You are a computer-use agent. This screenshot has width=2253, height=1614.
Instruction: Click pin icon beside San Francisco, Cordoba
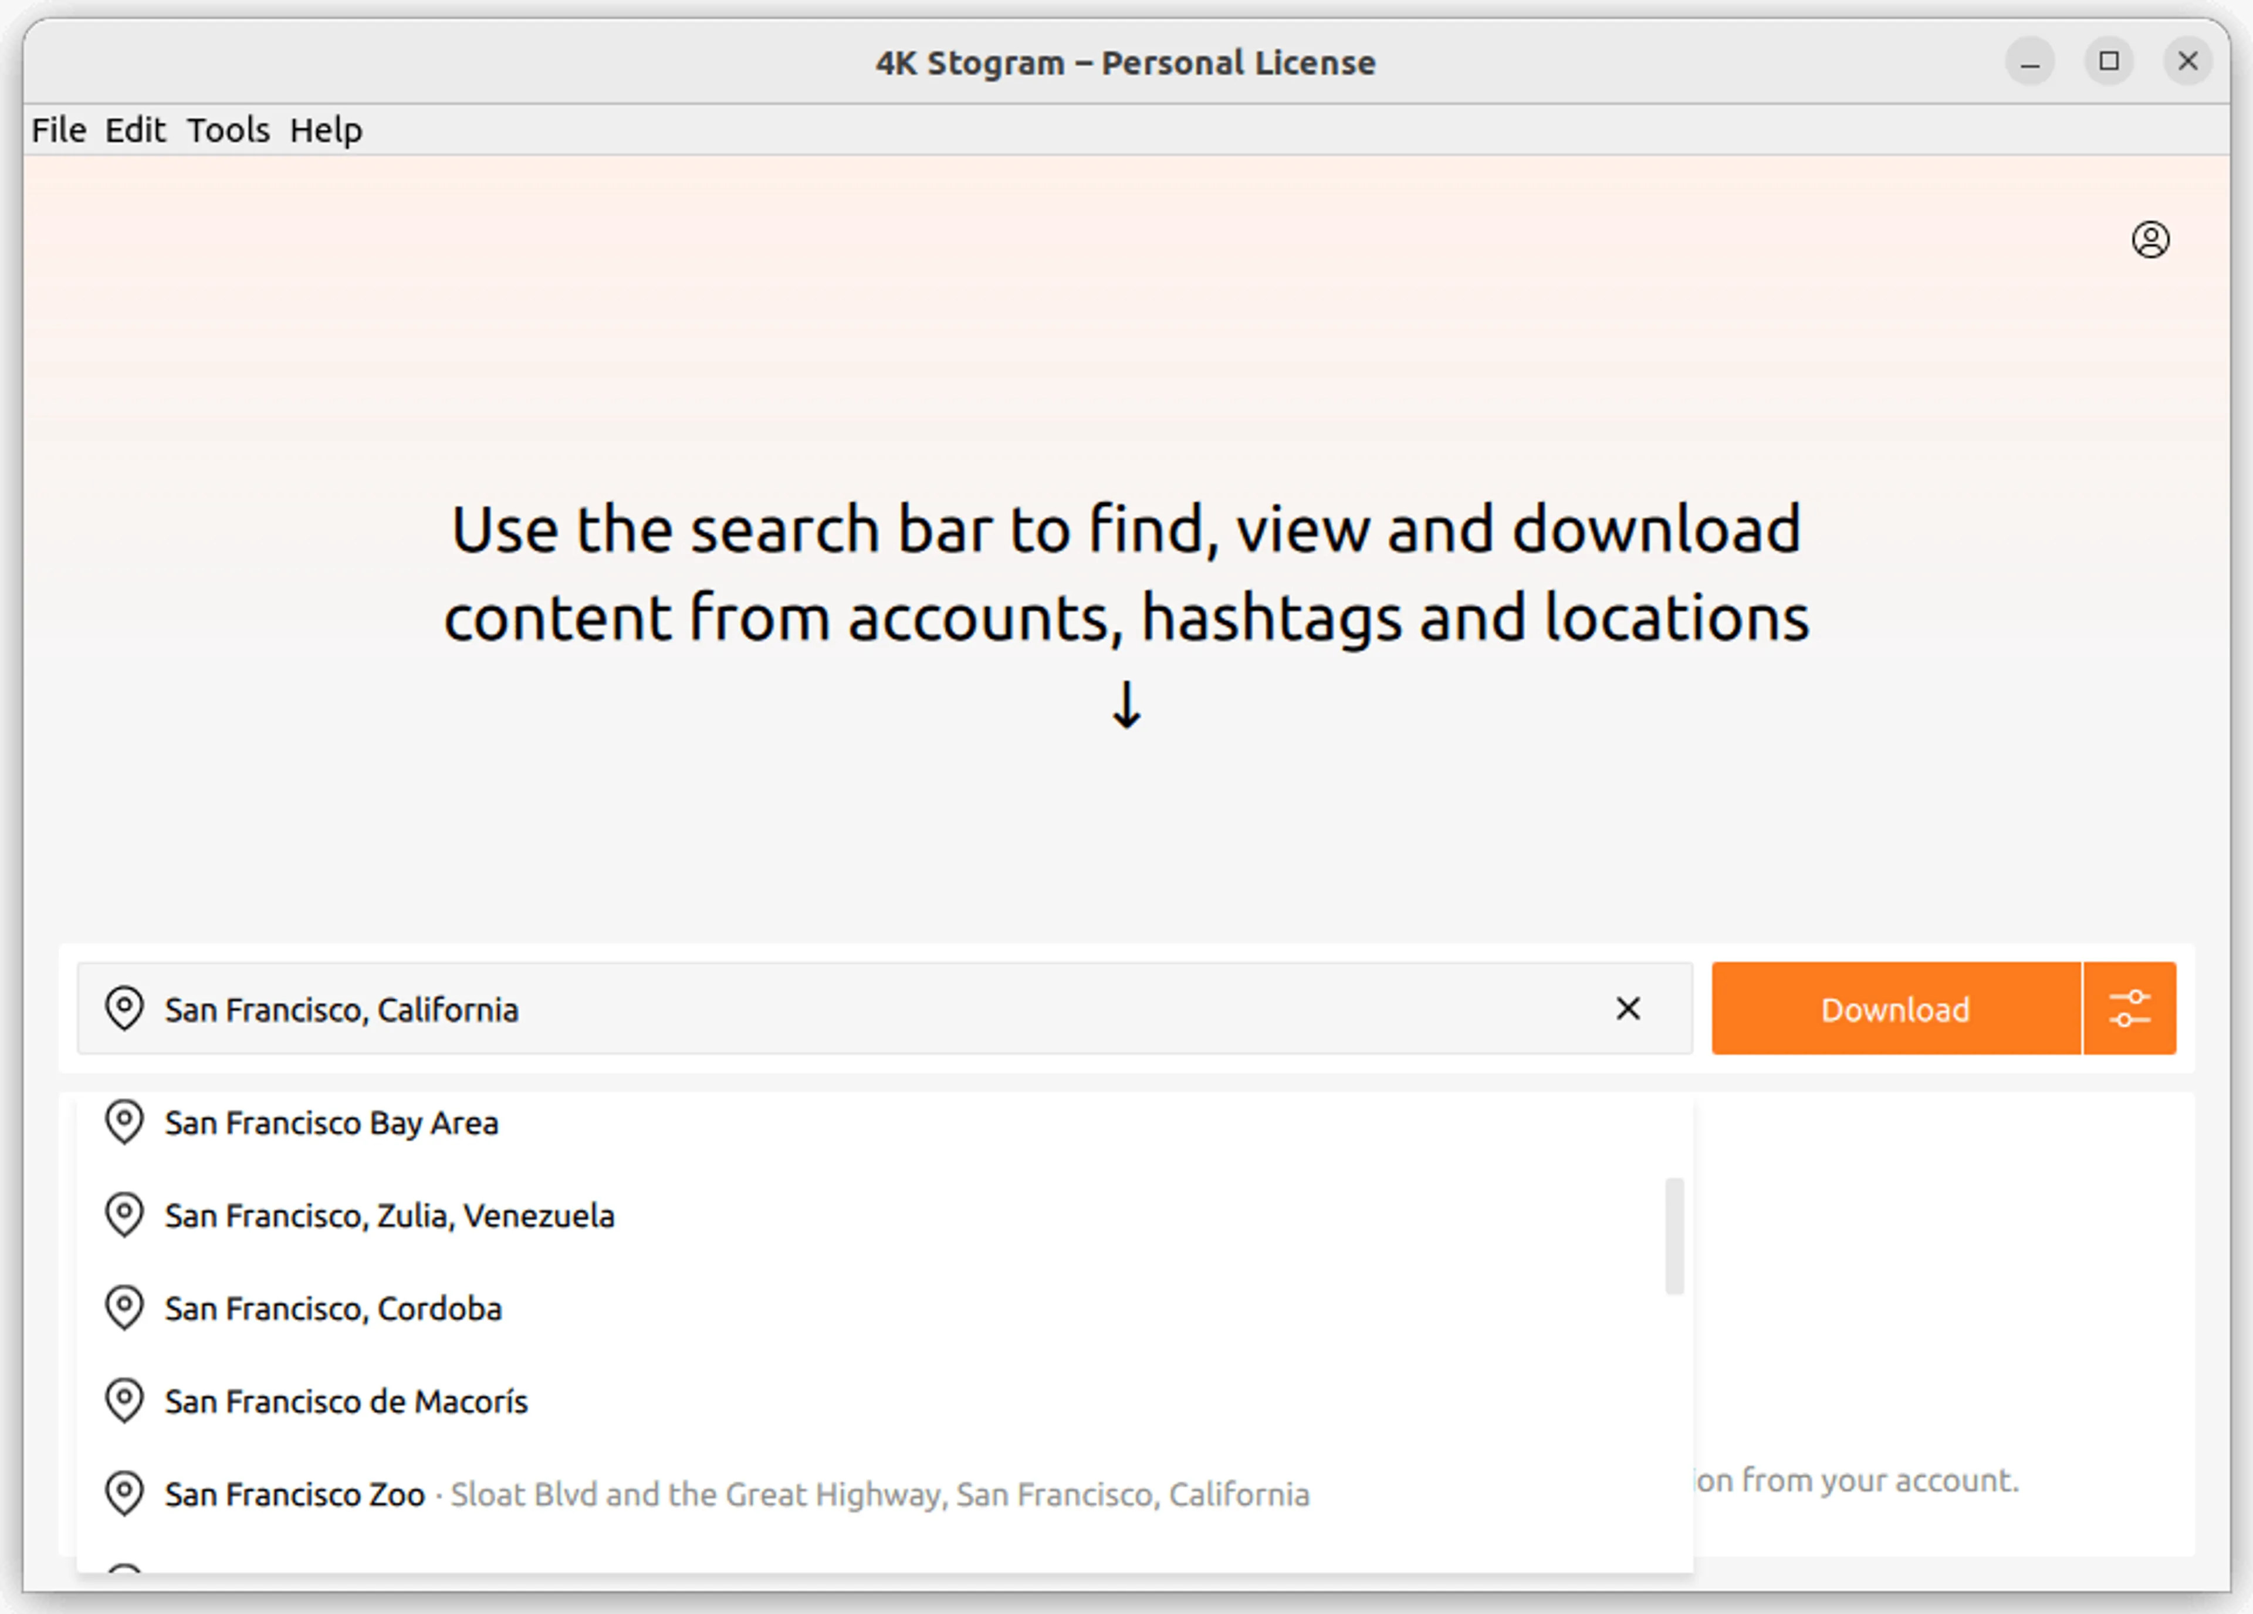[x=124, y=1308]
